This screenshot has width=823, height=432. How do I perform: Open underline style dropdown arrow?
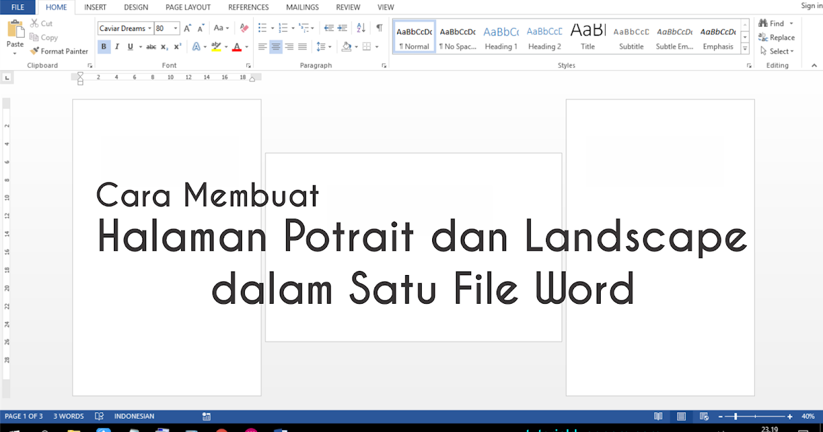coord(140,47)
